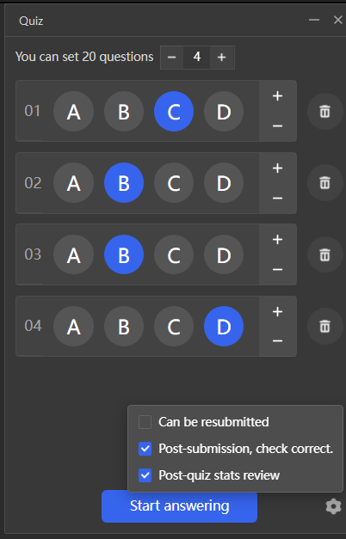Screen dimensions: 346x539
Task: Select answer A for question 01
Action: pyautogui.click(x=74, y=112)
